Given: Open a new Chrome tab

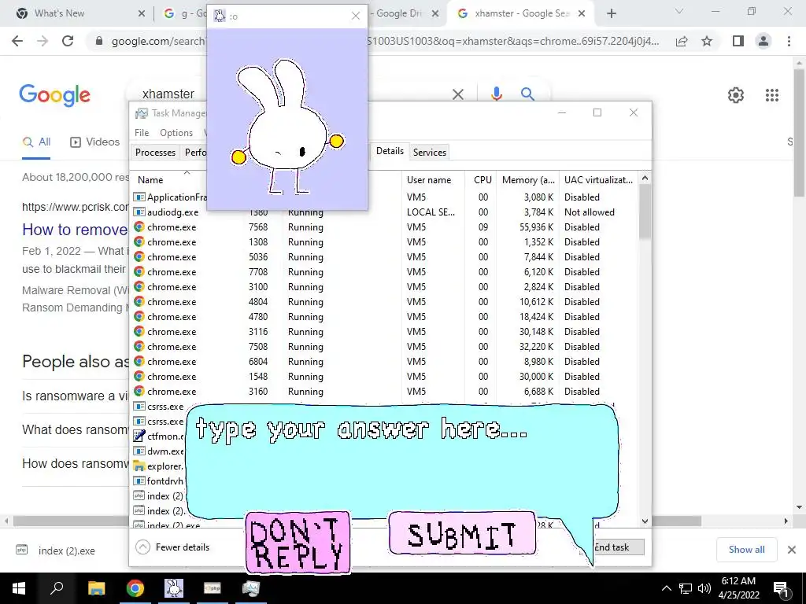Looking at the screenshot, I should (x=611, y=13).
